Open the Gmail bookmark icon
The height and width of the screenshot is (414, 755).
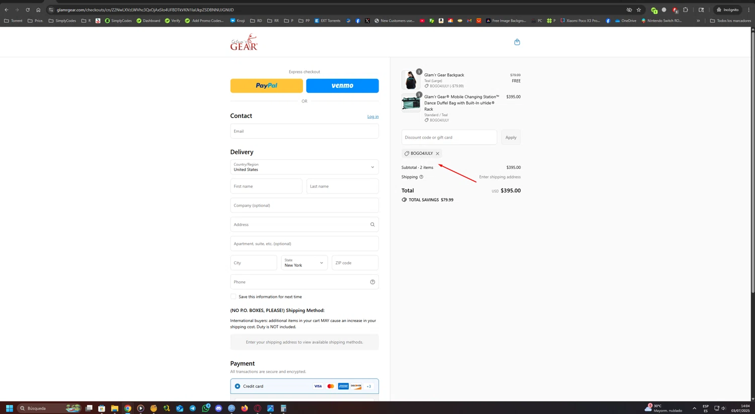click(469, 21)
